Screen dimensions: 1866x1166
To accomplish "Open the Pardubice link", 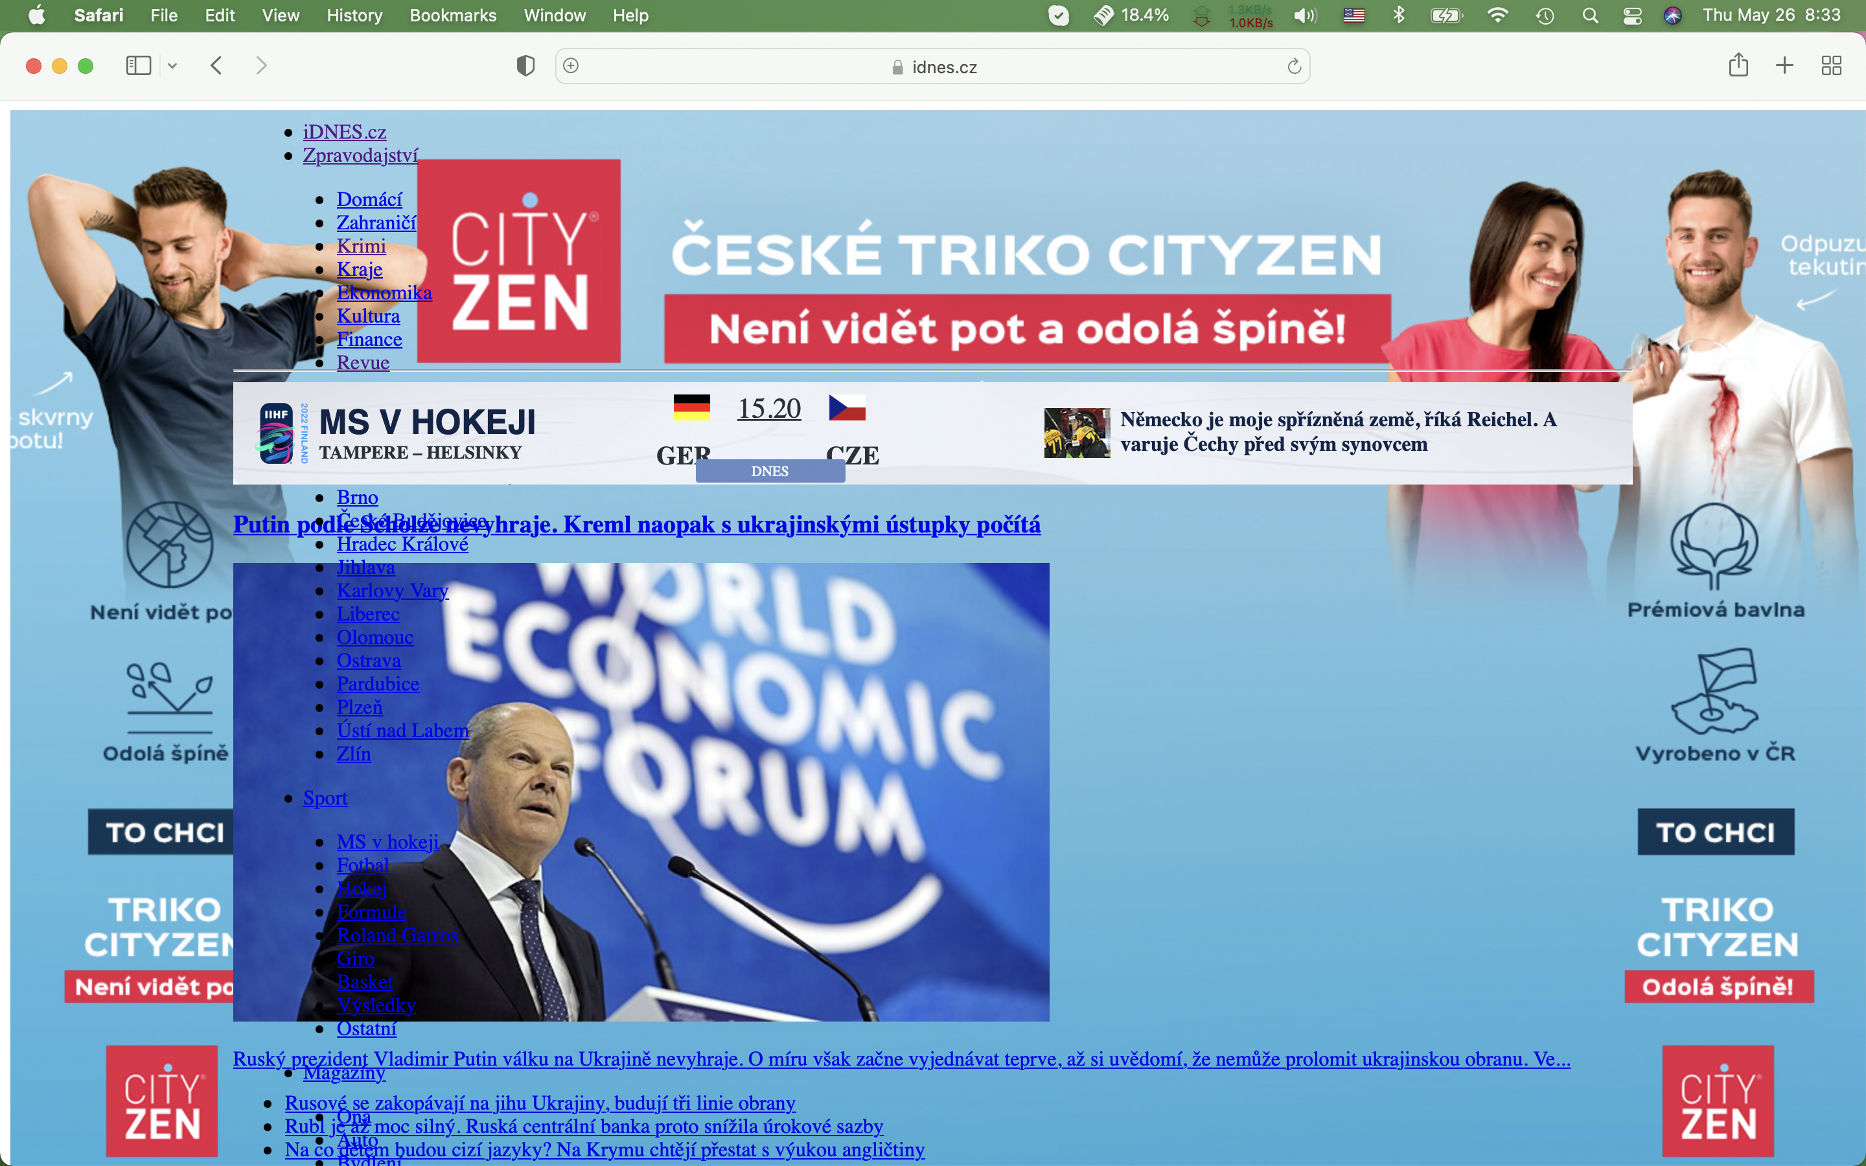I will click(x=378, y=684).
